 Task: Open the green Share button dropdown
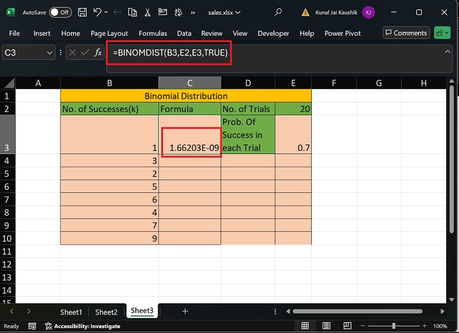(442, 32)
